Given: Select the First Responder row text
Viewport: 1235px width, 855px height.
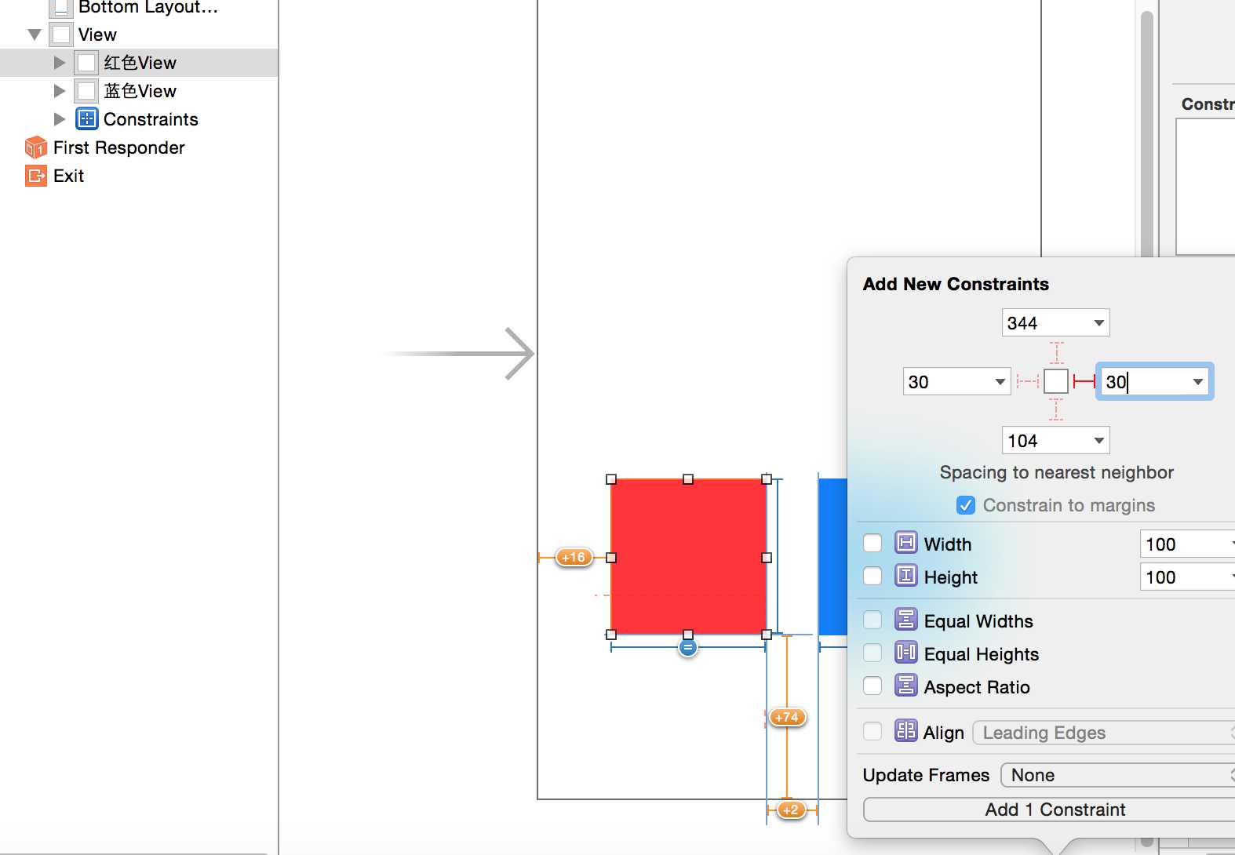Looking at the screenshot, I should coord(119,147).
